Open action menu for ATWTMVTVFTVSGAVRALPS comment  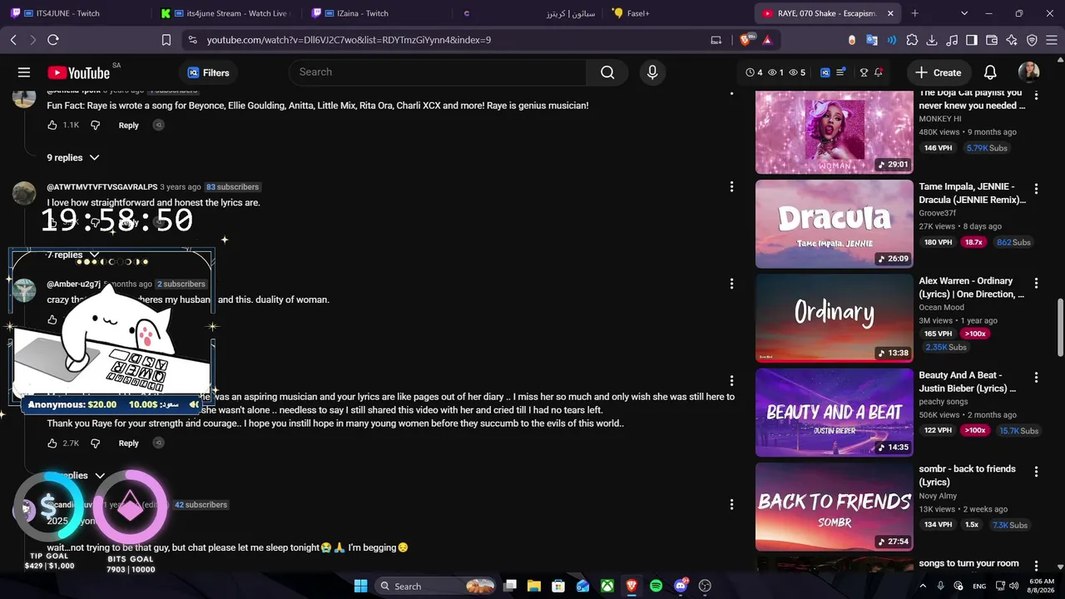pyautogui.click(x=731, y=187)
